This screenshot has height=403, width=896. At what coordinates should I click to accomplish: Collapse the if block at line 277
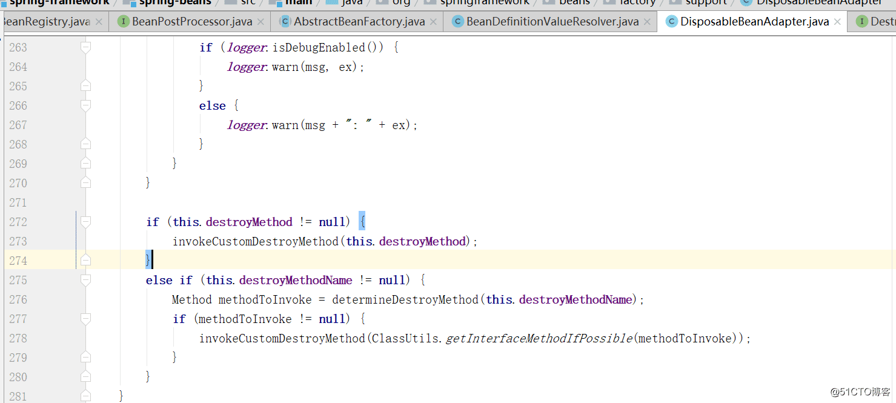85,319
